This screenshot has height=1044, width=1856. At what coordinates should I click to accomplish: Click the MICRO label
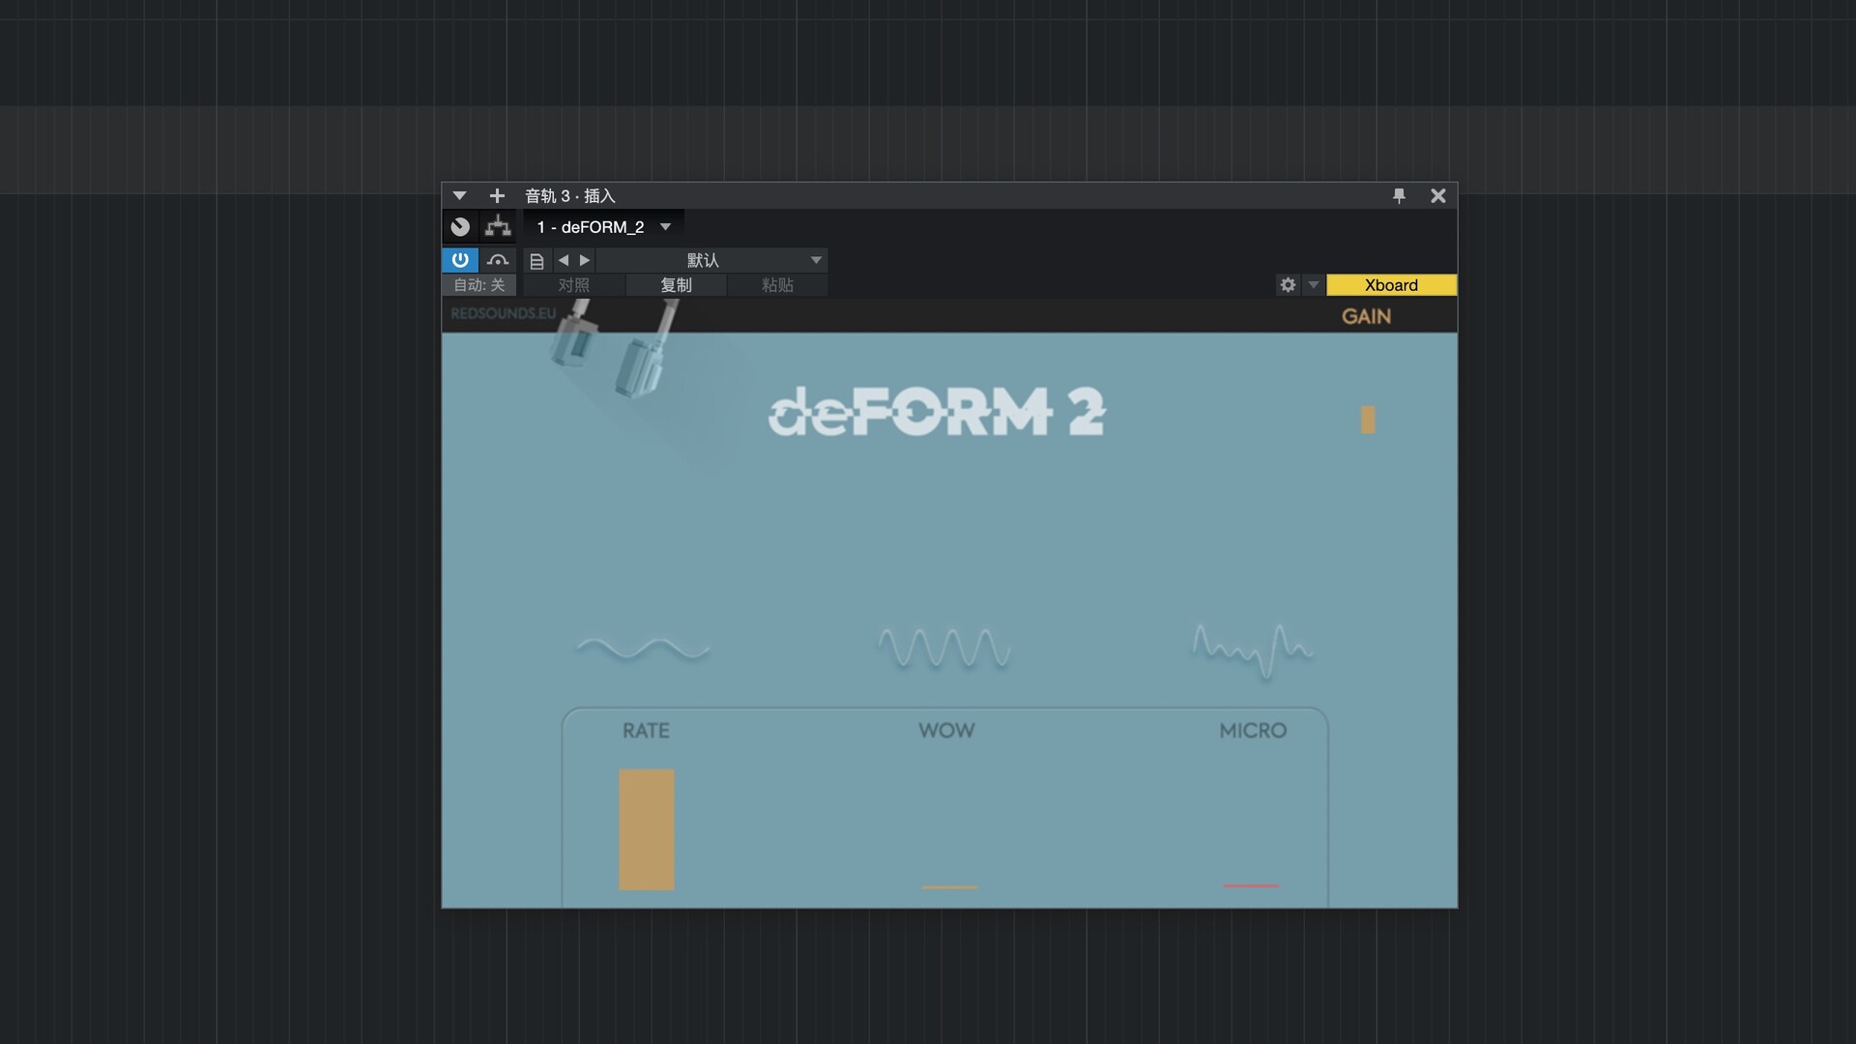pos(1253,731)
